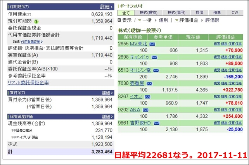The height and width of the screenshot is (165, 249).
Task: Click the SBI証券口座分 value 231,770
Action: 104,131
